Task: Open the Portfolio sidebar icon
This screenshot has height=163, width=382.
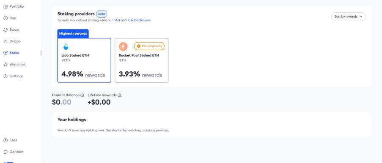Action: tap(5, 7)
